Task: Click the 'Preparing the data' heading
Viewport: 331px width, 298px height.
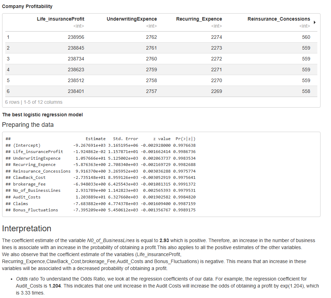Action: pyautogui.click(x=28, y=125)
